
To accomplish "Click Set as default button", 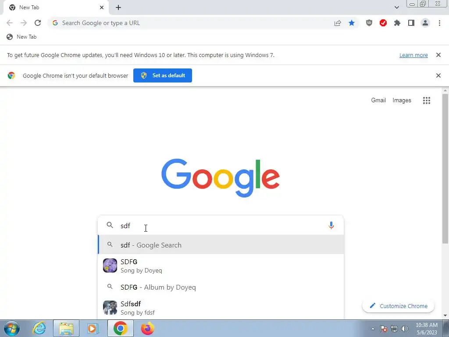I will (x=163, y=75).
